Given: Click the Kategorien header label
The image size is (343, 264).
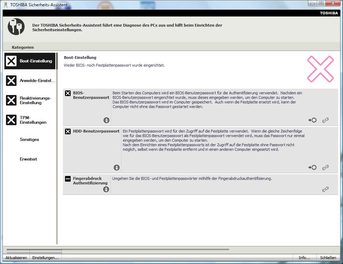Looking at the screenshot, I should (23, 47).
